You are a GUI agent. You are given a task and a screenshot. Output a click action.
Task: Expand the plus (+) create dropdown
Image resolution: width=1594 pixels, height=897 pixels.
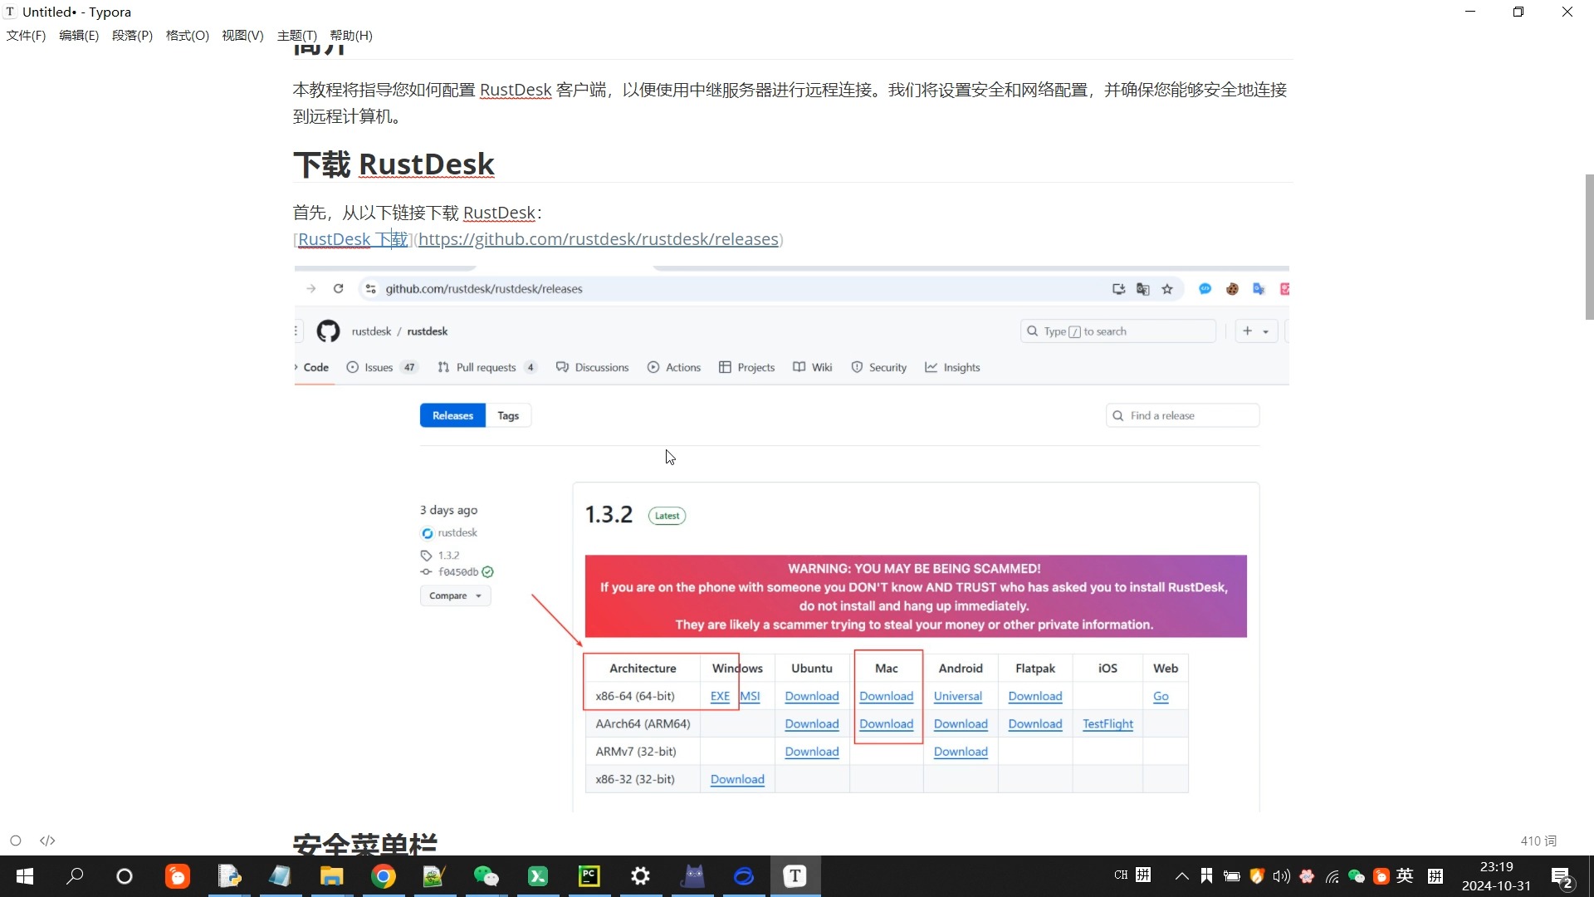pyautogui.click(x=1256, y=331)
